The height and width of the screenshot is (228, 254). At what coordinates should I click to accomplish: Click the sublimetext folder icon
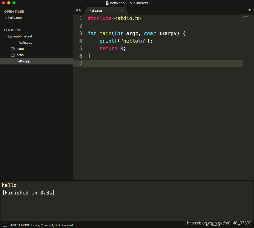(11, 36)
